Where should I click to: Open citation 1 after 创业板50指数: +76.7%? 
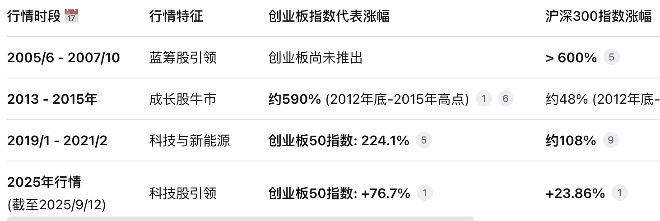click(x=424, y=193)
